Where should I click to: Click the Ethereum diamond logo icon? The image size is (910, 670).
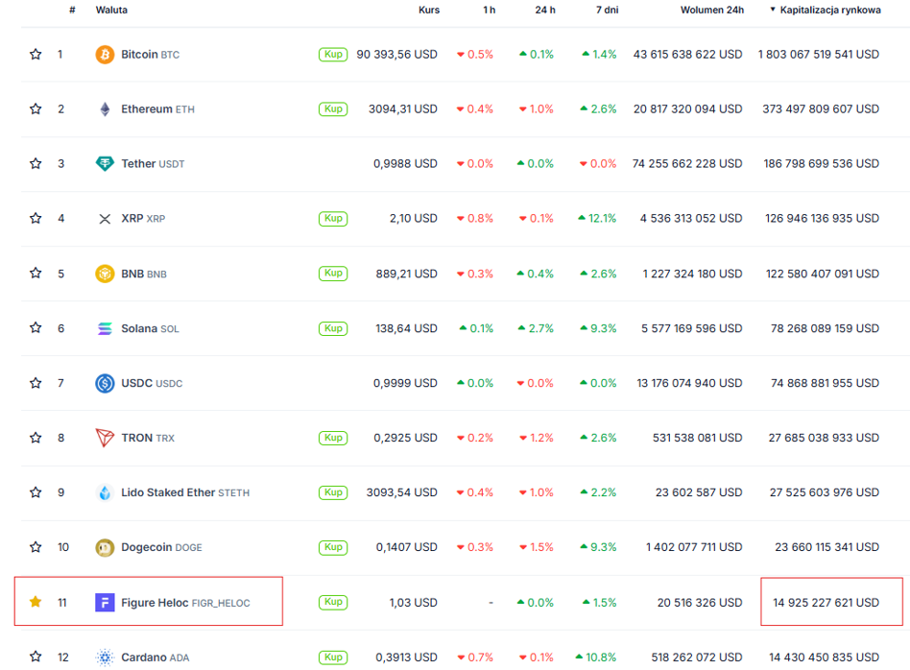point(105,109)
